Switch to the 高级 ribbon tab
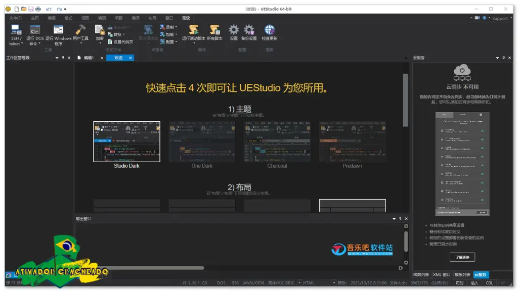 pyautogui.click(x=186, y=18)
